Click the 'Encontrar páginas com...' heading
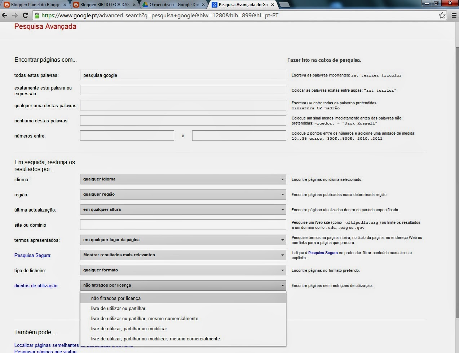 [45, 60]
